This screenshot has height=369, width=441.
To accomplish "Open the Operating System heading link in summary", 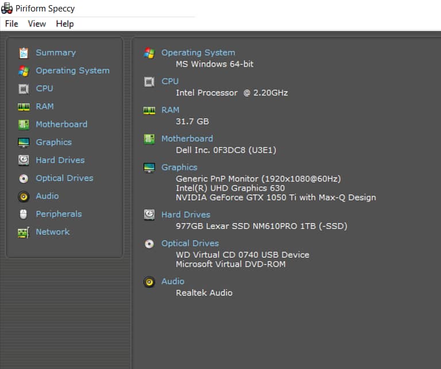I will click(198, 52).
